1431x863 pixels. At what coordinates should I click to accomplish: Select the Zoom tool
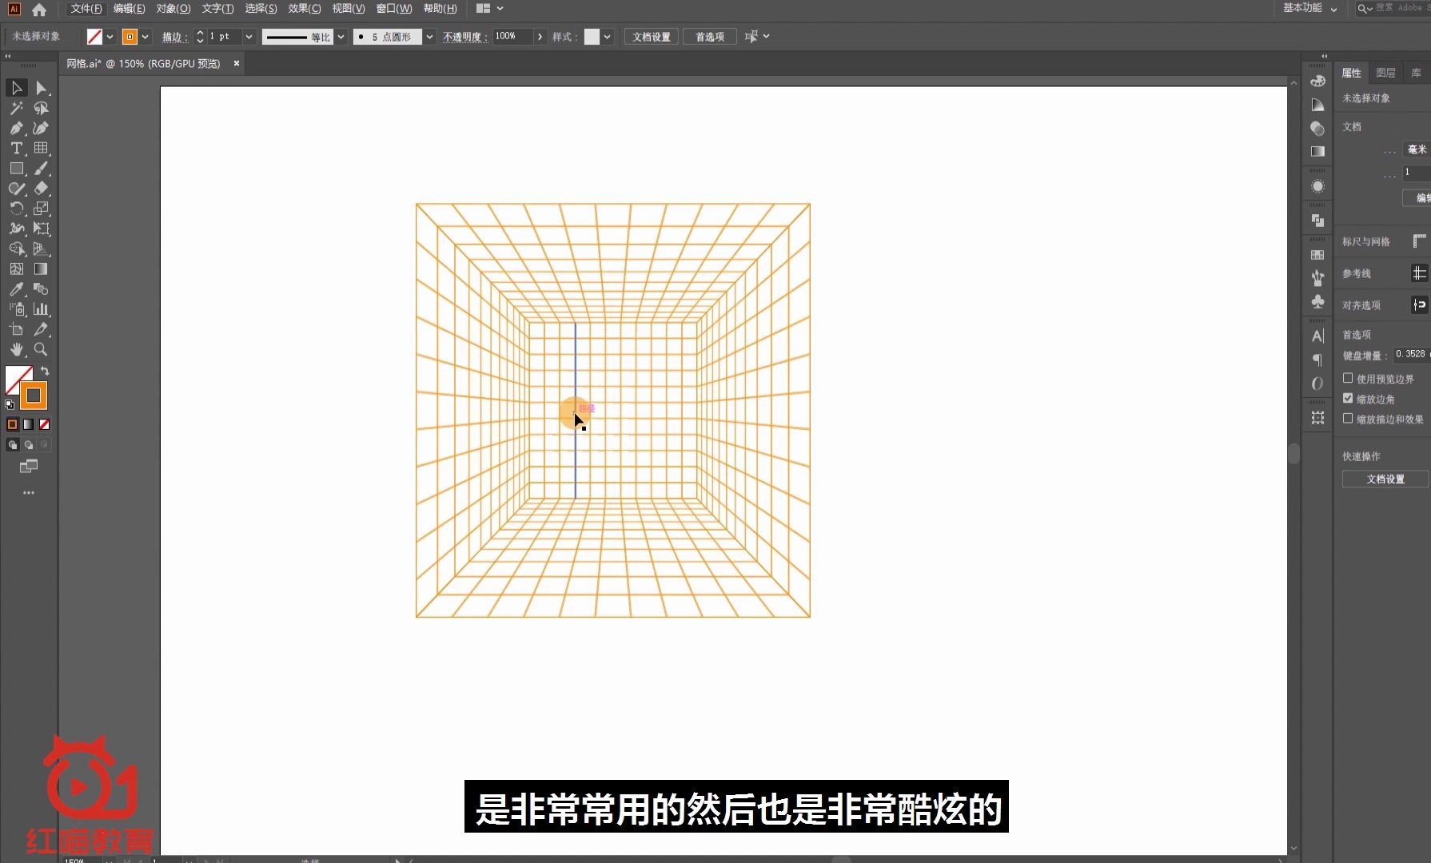pyautogui.click(x=41, y=350)
